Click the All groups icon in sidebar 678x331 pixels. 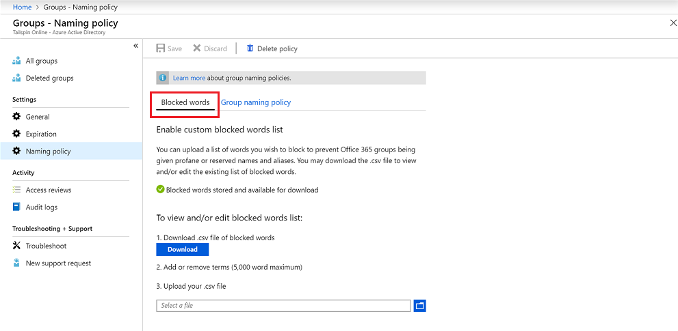(17, 61)
